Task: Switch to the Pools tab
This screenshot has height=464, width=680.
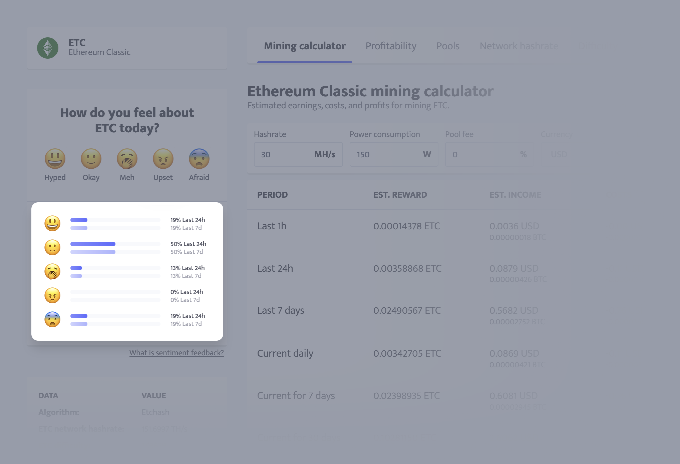Action: coord(447,45)
